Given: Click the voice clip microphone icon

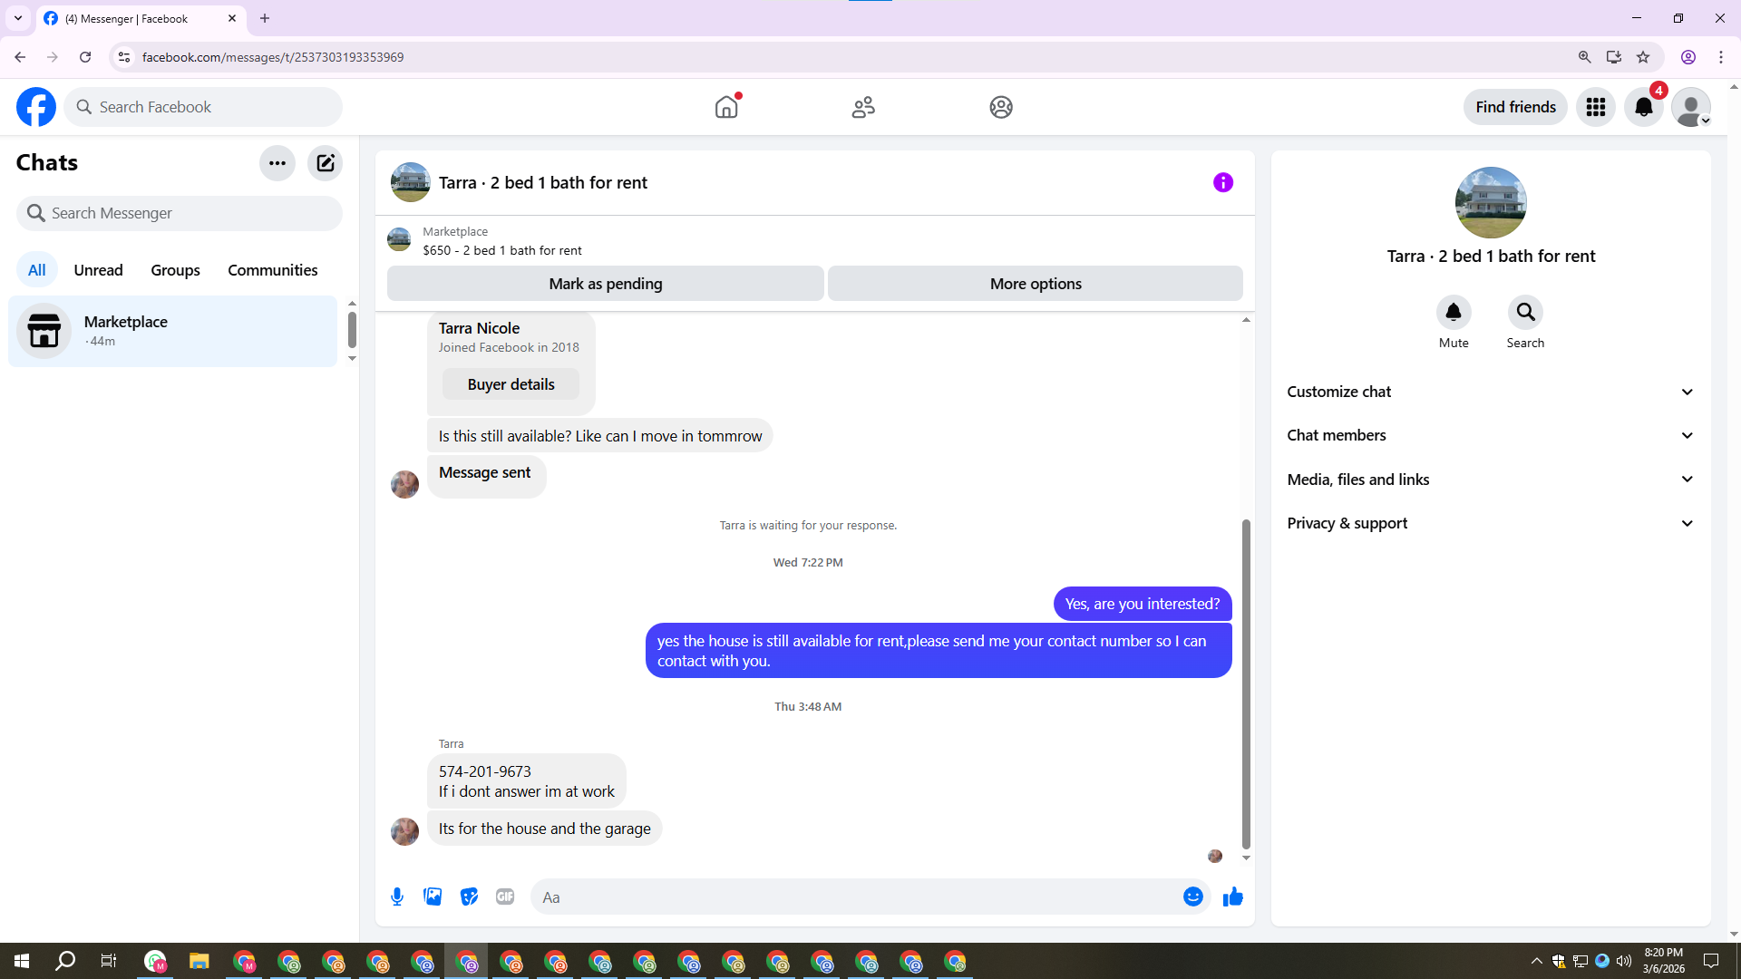Looking at the screenshot, I should pos(397,897).
